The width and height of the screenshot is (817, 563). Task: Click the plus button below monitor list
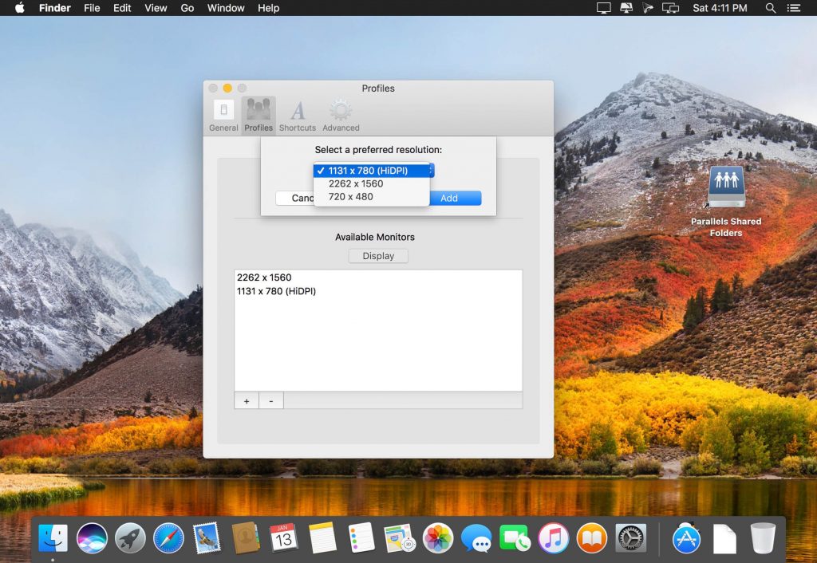pyautogui.click(x=246, y=400)
